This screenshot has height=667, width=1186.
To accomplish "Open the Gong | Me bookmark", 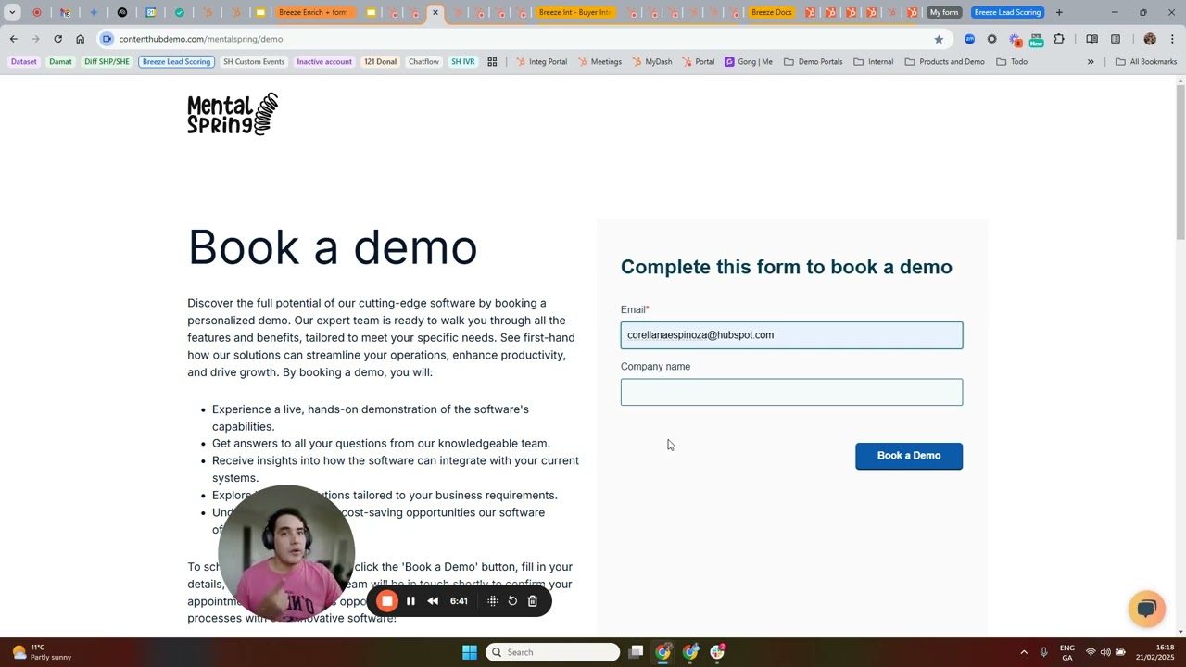I will [749, 62].
